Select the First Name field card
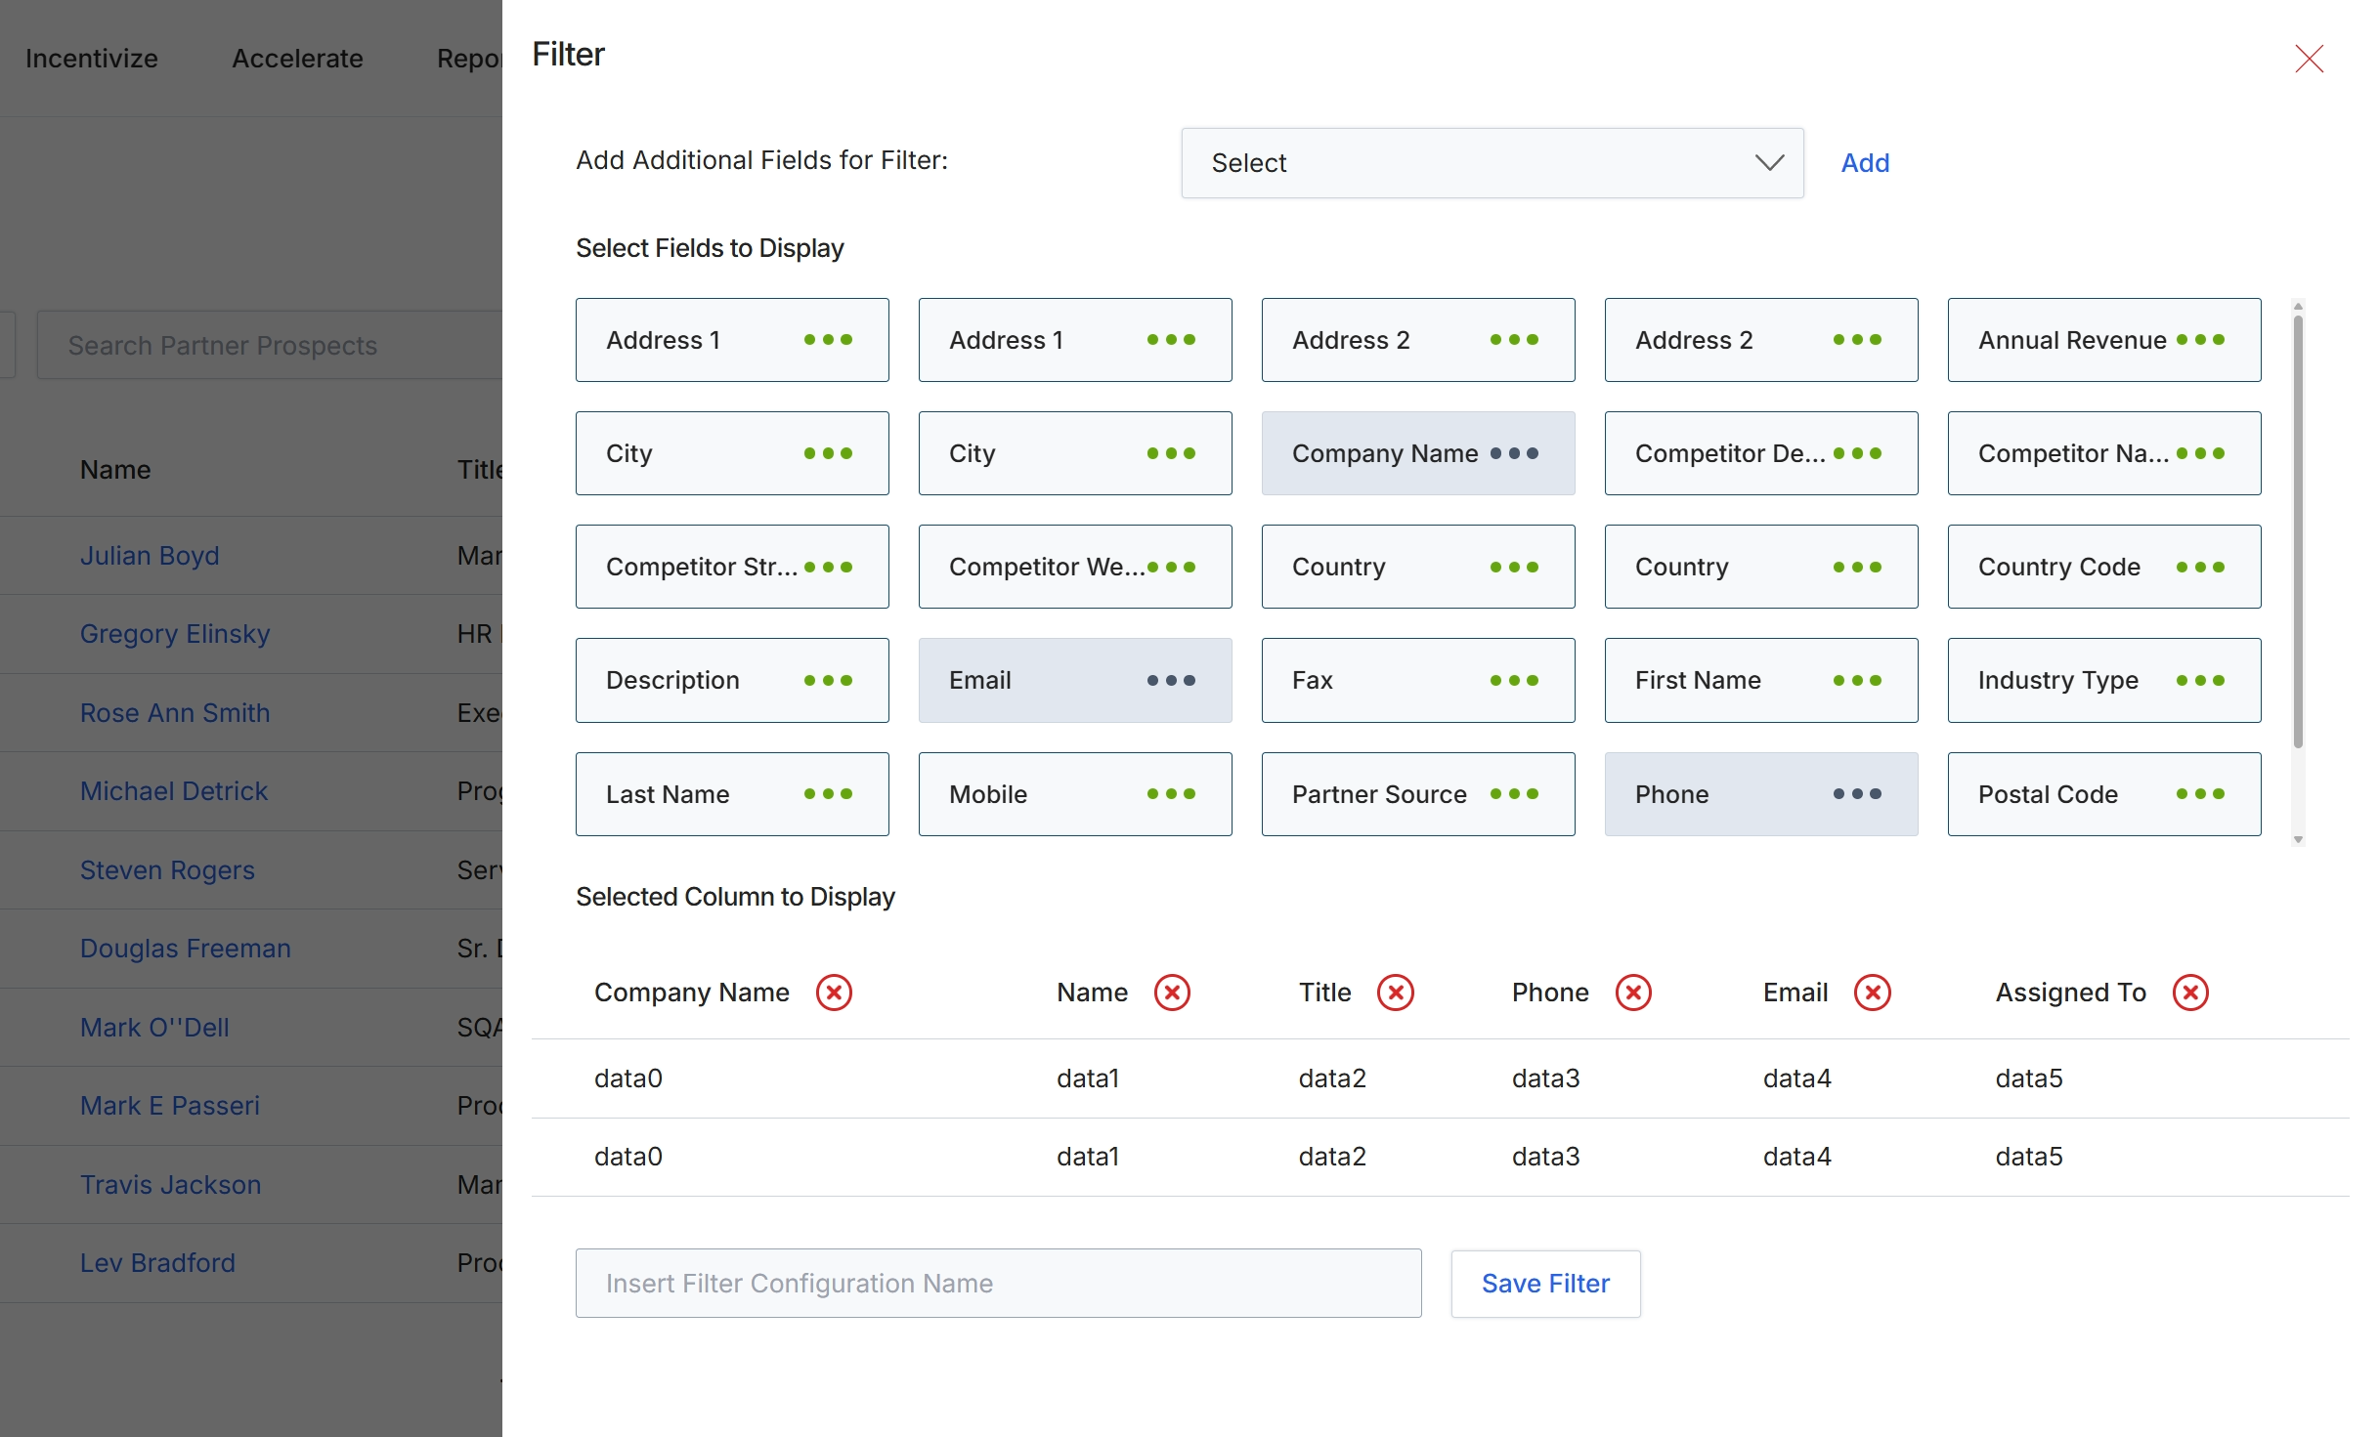The height and width of the screenshot is (1437, 2379). pyautogui.click(x=1761, y=680)
